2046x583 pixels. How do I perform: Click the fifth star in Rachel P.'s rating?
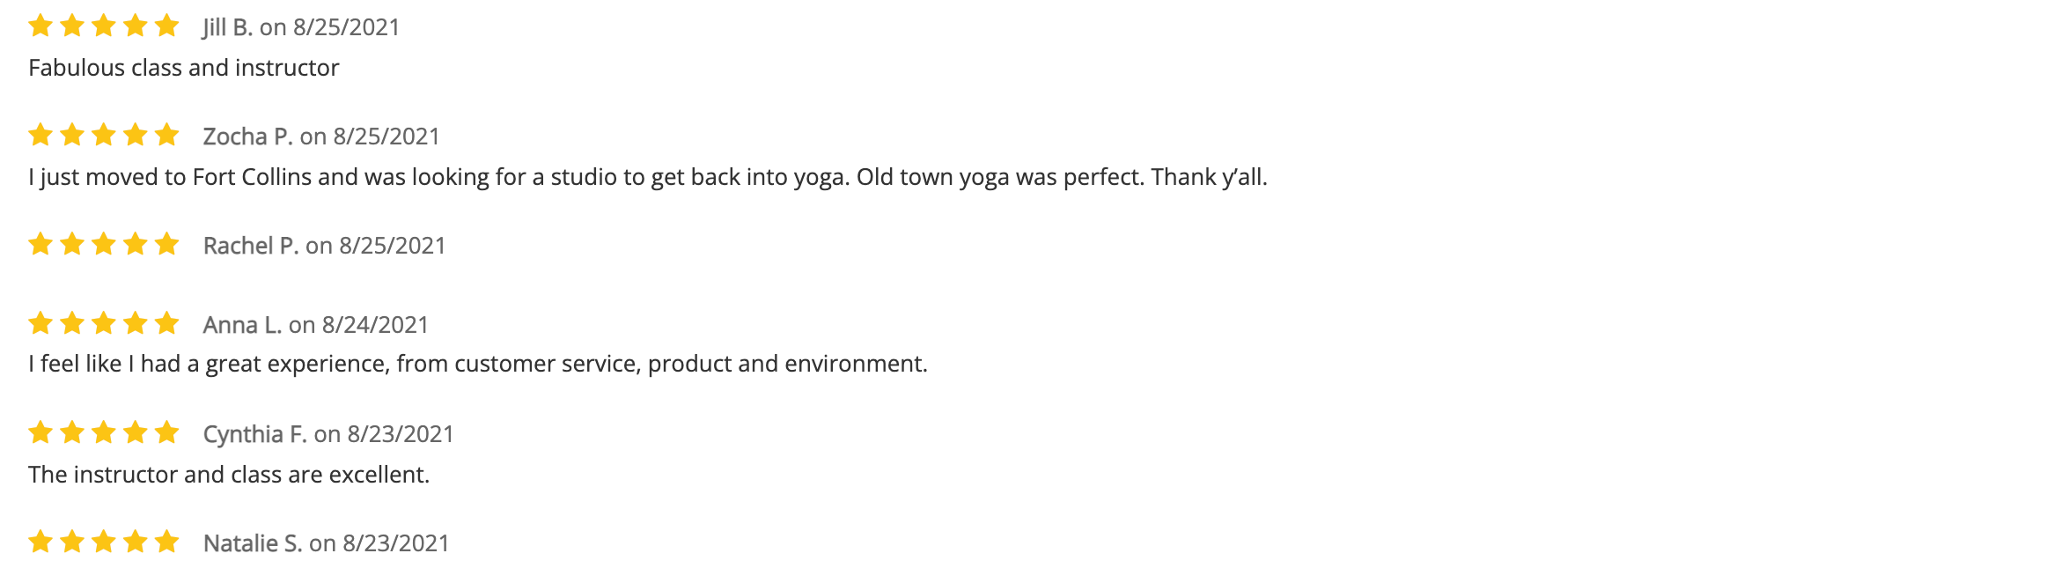(166, 244)
